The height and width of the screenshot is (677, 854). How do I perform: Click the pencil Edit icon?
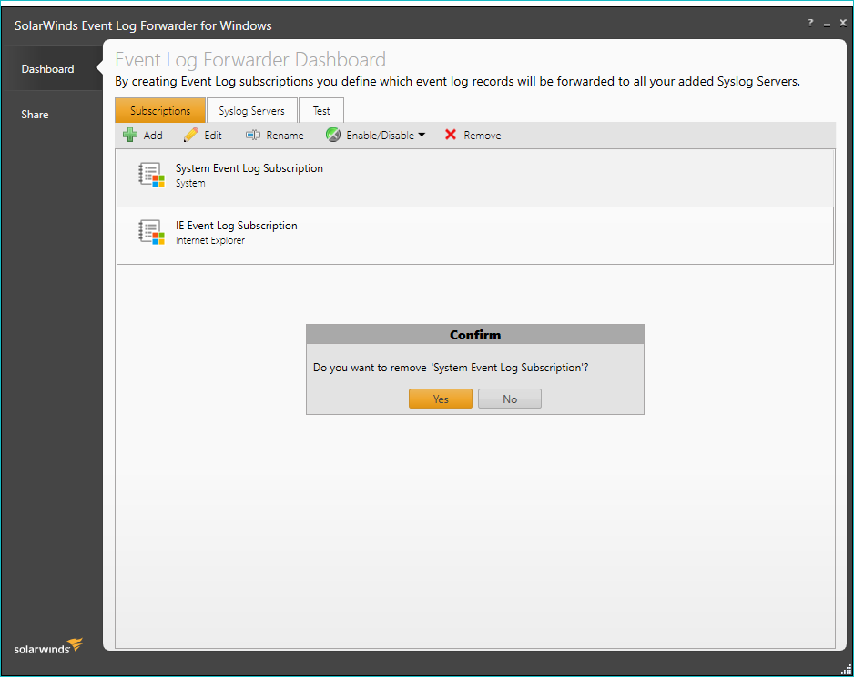[x=190, y=135]
